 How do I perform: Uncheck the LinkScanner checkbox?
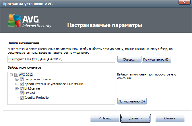22,88
